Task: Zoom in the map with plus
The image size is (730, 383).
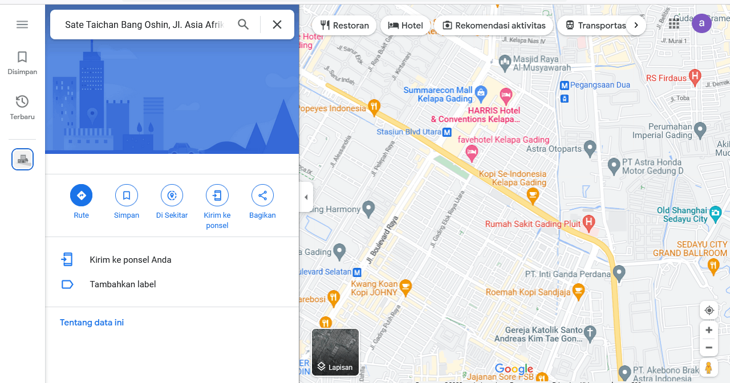Action: 709,330
